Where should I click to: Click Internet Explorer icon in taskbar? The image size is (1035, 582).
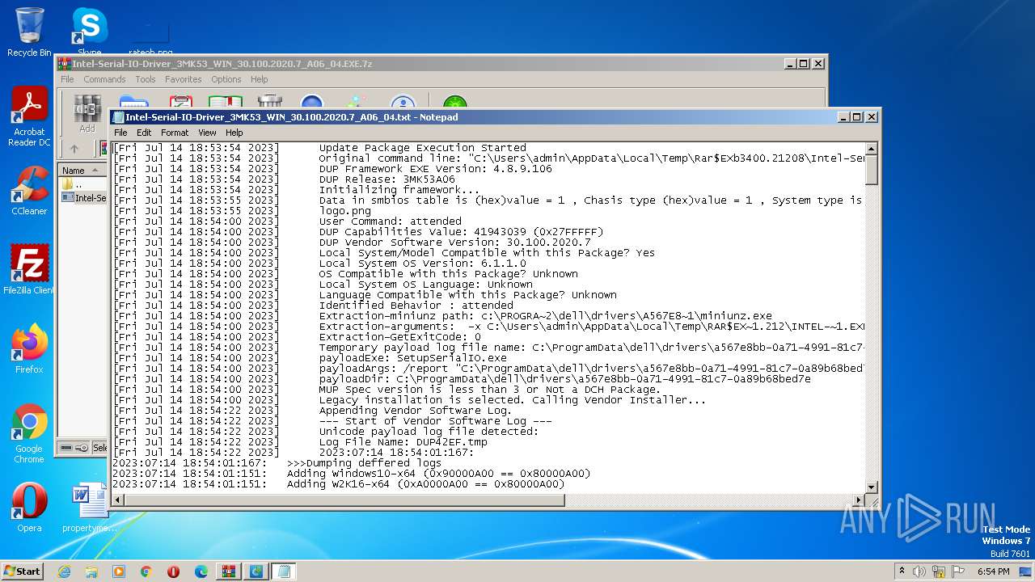(64, 571)
